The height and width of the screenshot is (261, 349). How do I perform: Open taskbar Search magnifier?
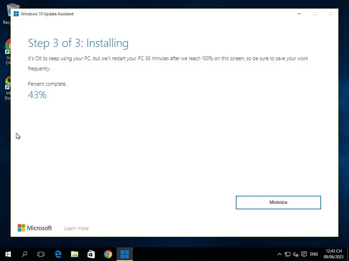pyautogui.click(x=25, y=254)
